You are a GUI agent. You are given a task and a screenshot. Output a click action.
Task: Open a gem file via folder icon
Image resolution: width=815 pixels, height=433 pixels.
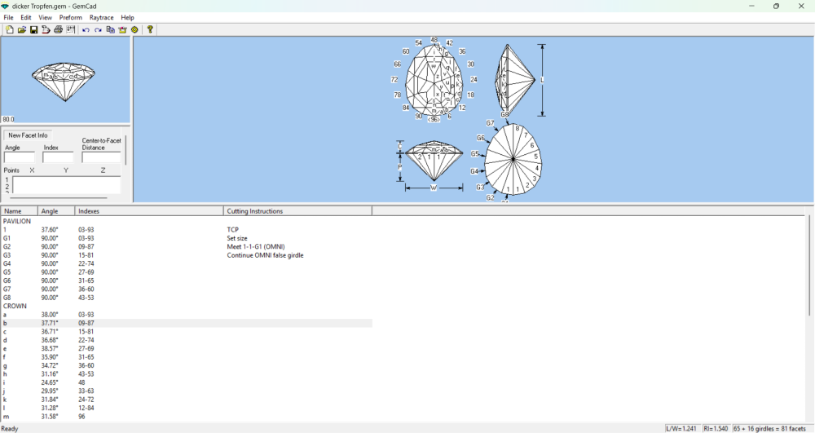tap(22, 30)
